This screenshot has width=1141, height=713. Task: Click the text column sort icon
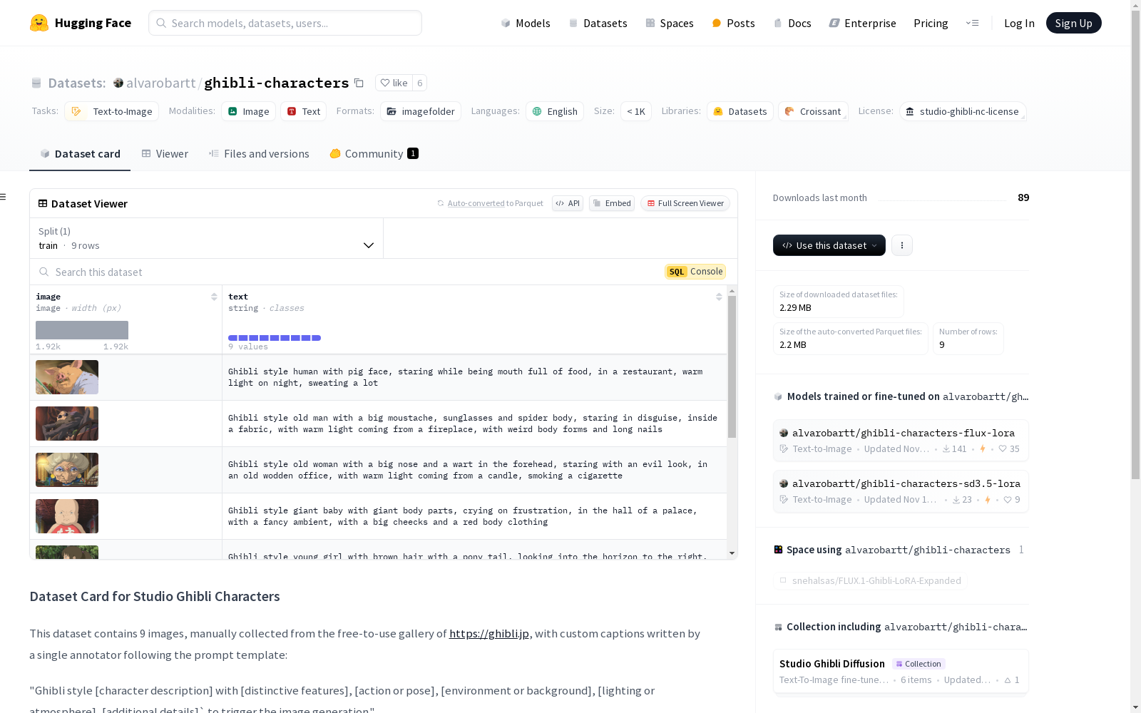(719, 297)
